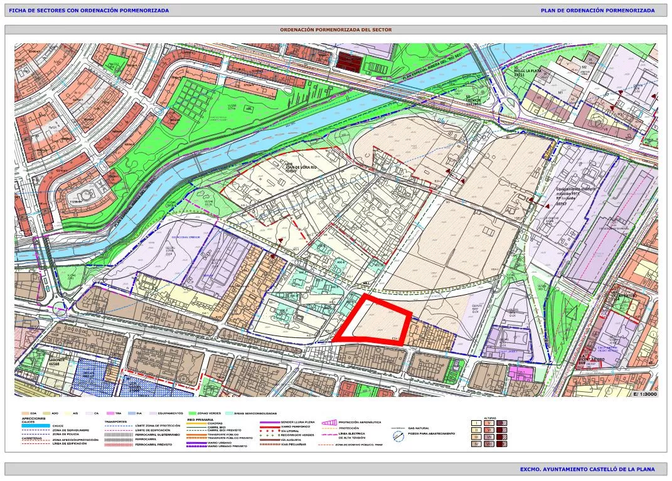Viewport: 672px width, 481px height.
Task: Click the Pozos para Abastecimiento well symbol
Action: (x=397, y=435)
